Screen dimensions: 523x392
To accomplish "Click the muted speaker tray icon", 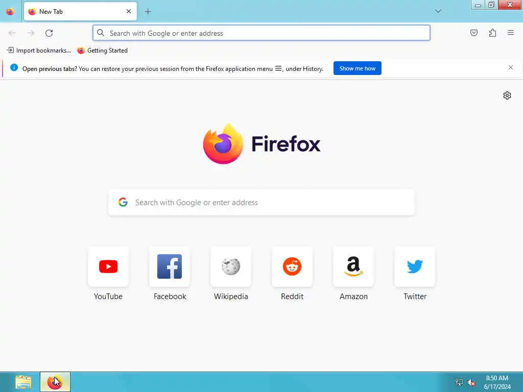I will point(471,383).
